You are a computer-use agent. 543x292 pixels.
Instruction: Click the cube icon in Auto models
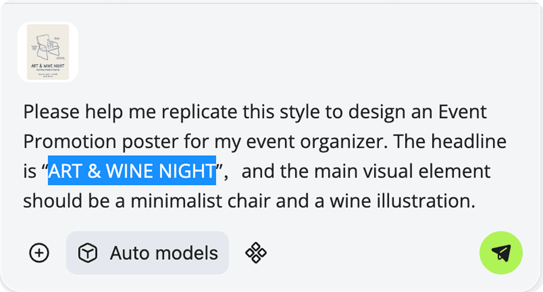click(87, 253)
